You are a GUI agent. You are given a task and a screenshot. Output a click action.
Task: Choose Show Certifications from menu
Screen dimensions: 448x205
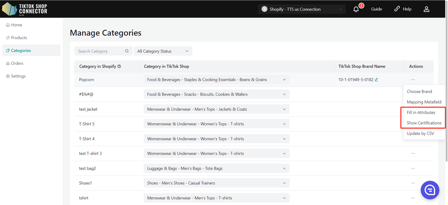click(424, 123)
